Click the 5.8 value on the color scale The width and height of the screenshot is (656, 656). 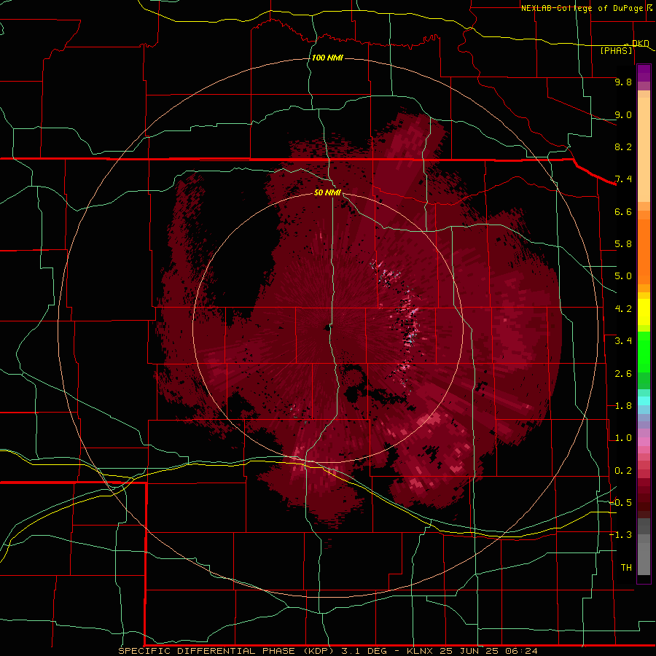click(623, 244)
